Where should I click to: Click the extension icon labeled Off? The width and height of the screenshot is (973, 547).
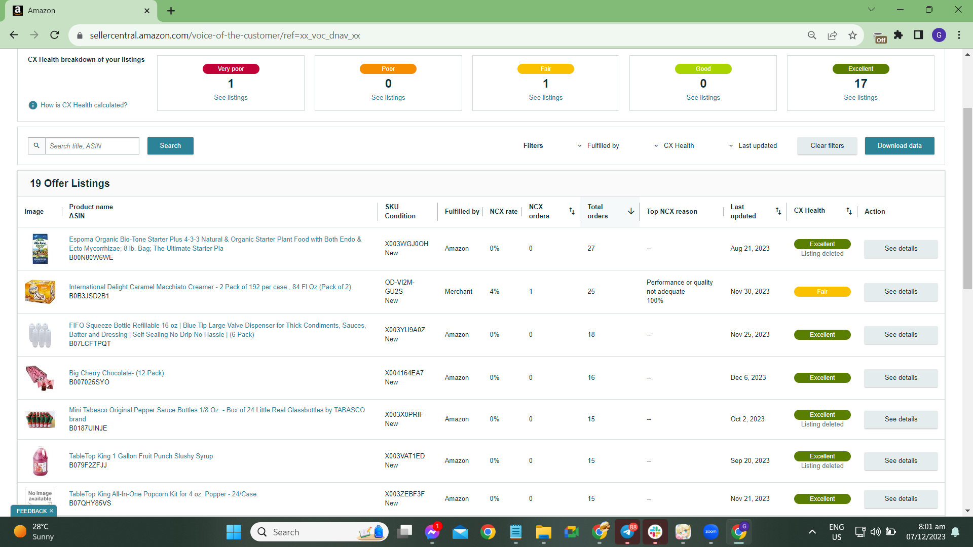pyautogui.click(x=880, y=36)
